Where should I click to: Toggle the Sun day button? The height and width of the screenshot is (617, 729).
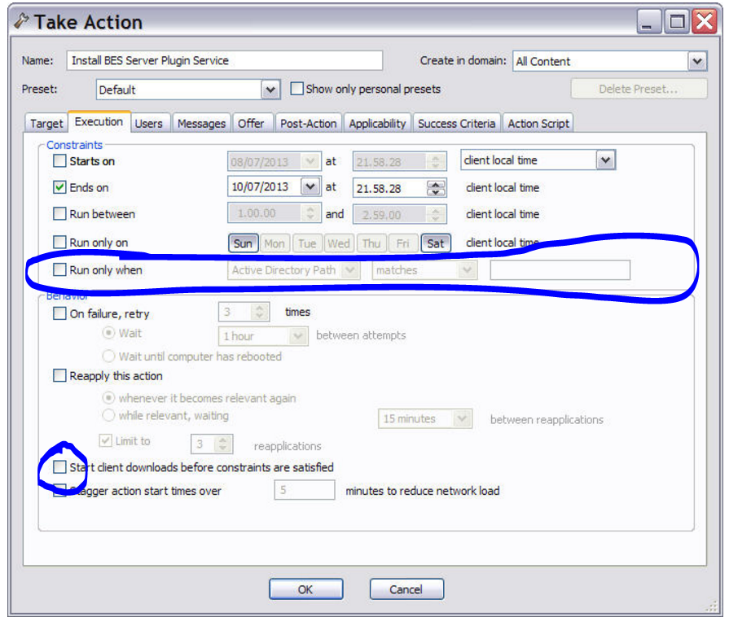point(244,243)
